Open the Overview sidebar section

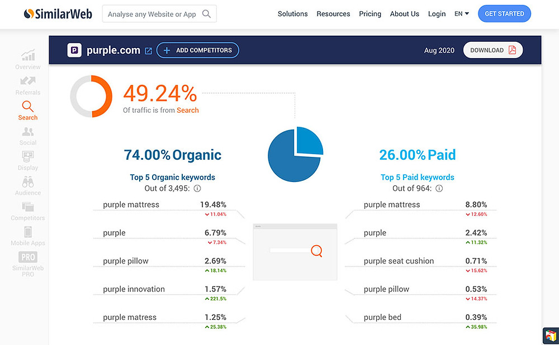[x=28, y=60]
